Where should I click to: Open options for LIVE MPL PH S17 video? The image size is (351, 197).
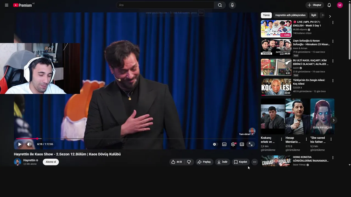pos(333,22)
